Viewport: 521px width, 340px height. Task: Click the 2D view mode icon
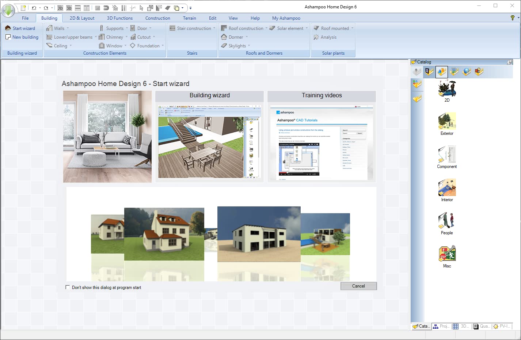coord(60,8)
